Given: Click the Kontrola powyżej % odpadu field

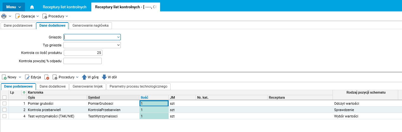Looking at the screenshot, I should tap(82, 61).
